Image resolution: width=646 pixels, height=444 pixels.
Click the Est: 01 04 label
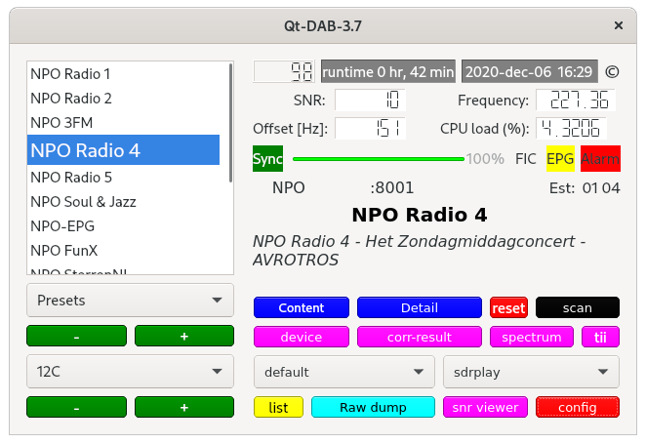[585, 188]
